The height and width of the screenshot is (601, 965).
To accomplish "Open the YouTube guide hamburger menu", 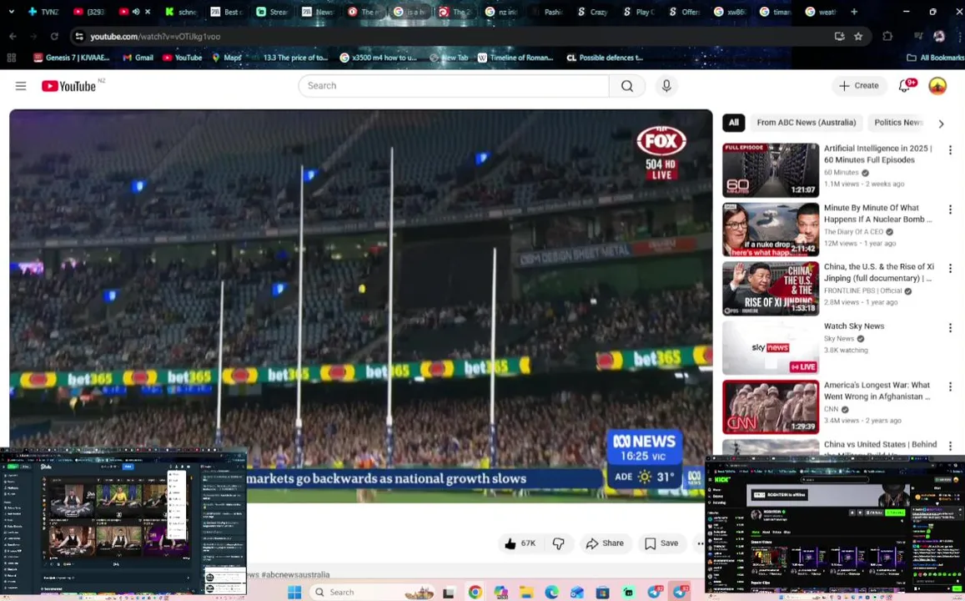I will [x=21, y=86].
